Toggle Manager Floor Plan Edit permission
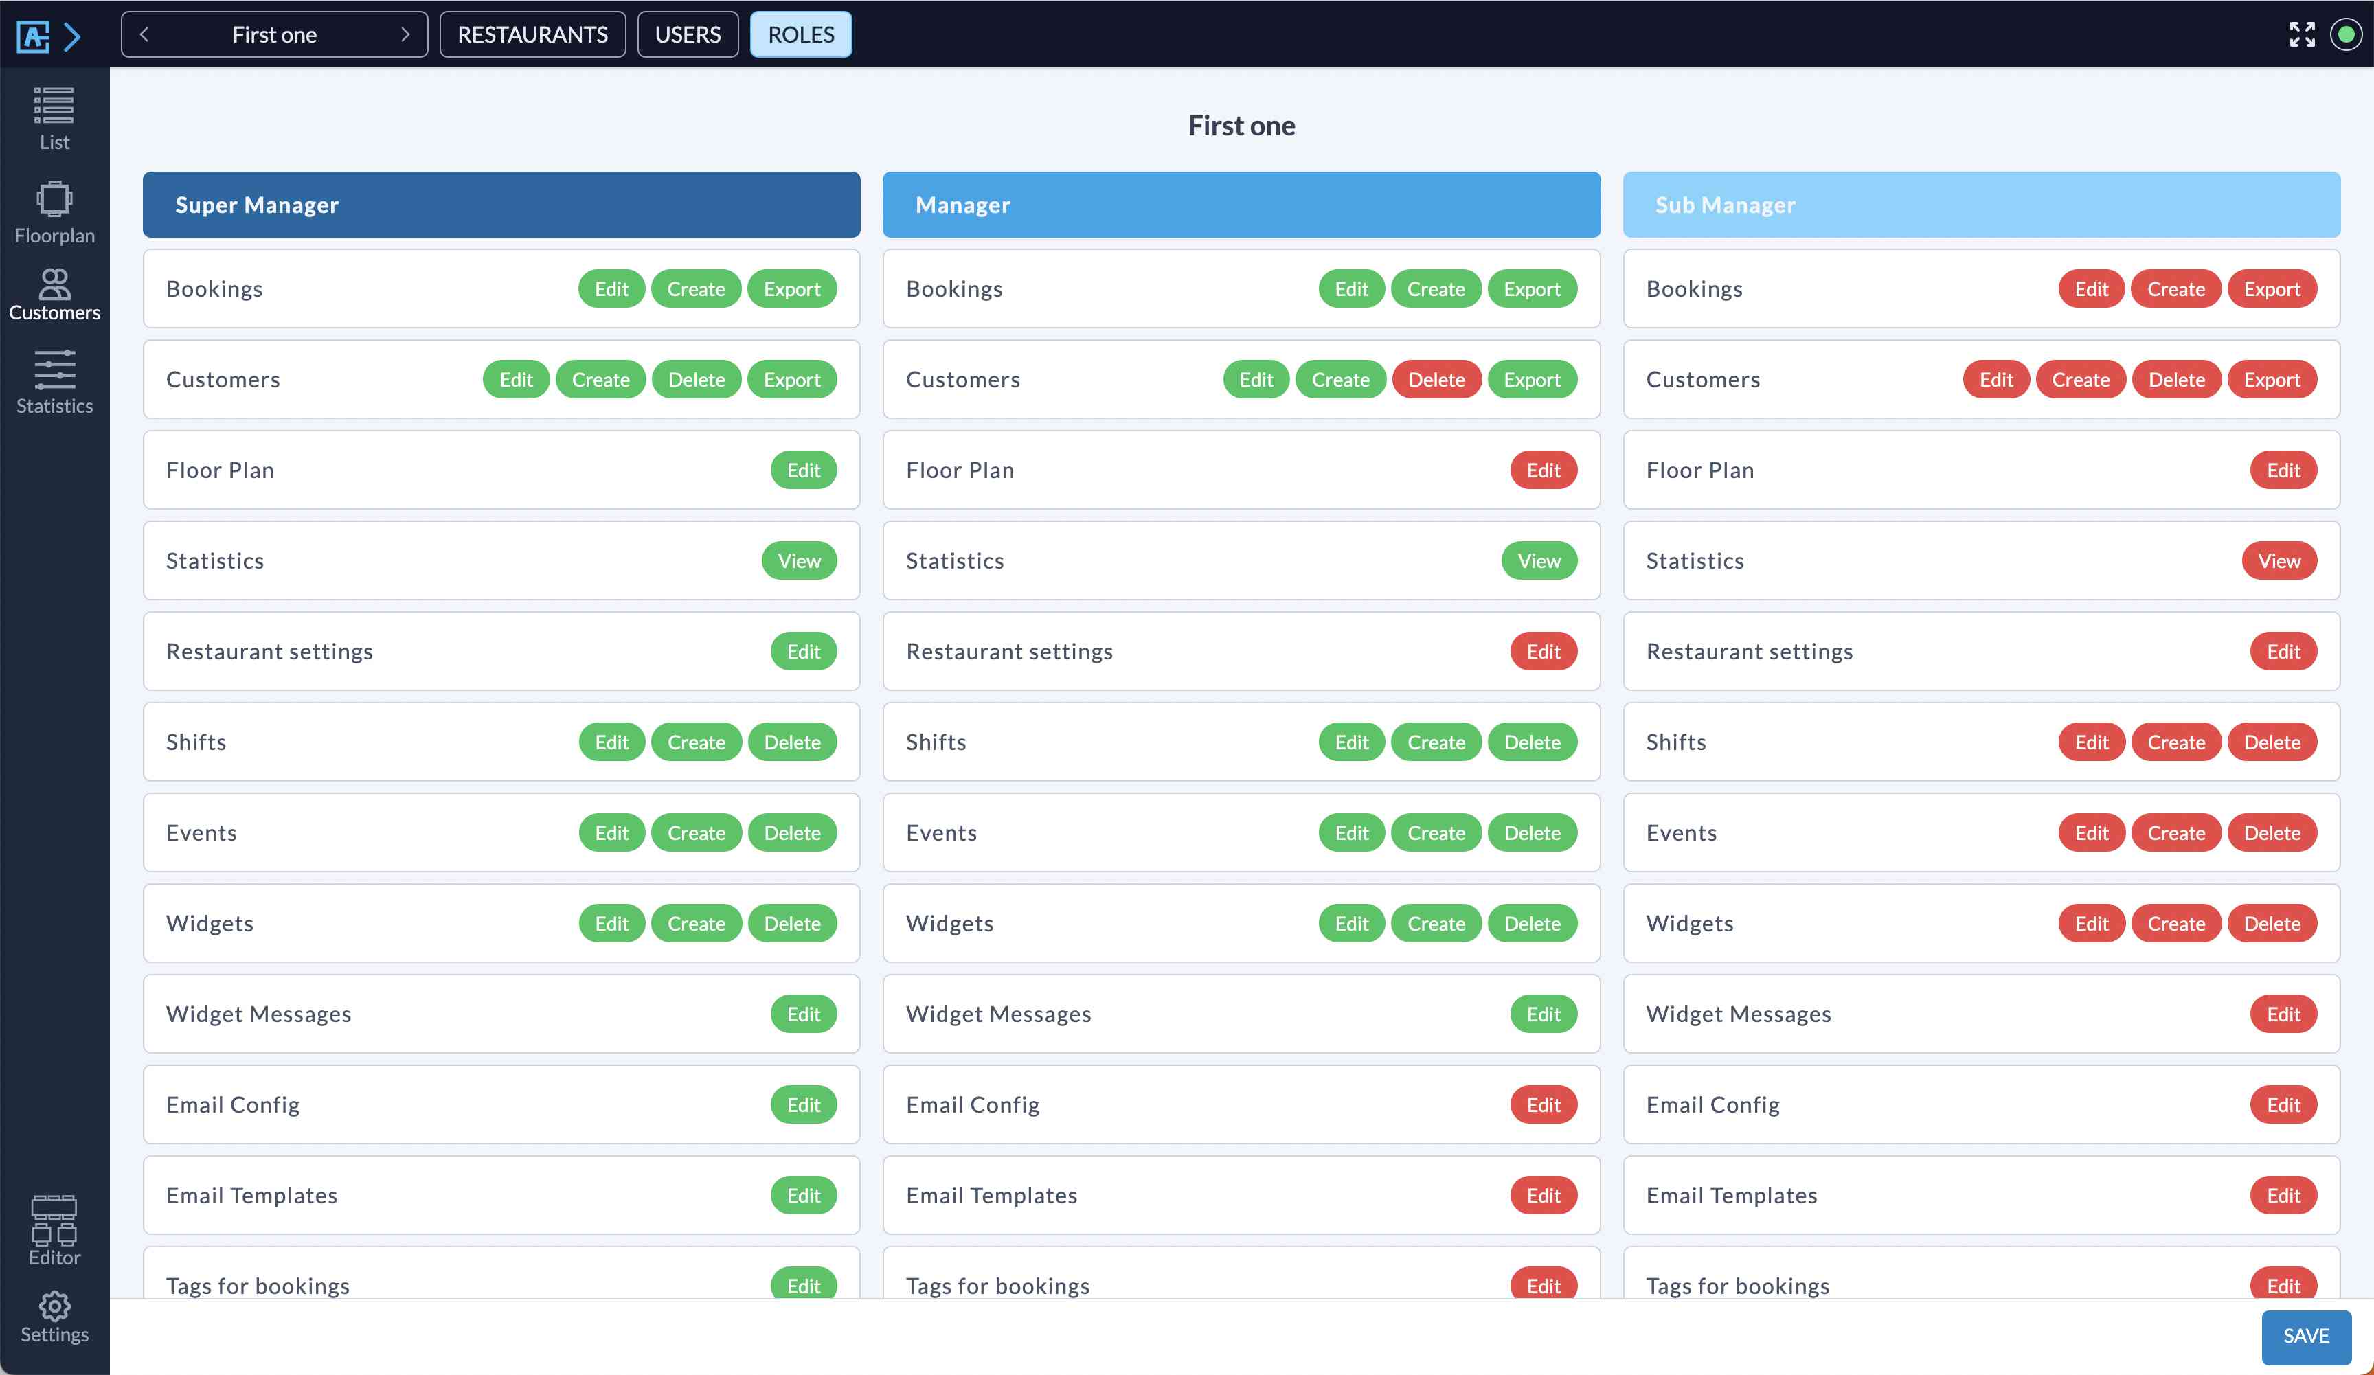The width and height of the screenshot is (2374, 1375). click(1543, 470)
